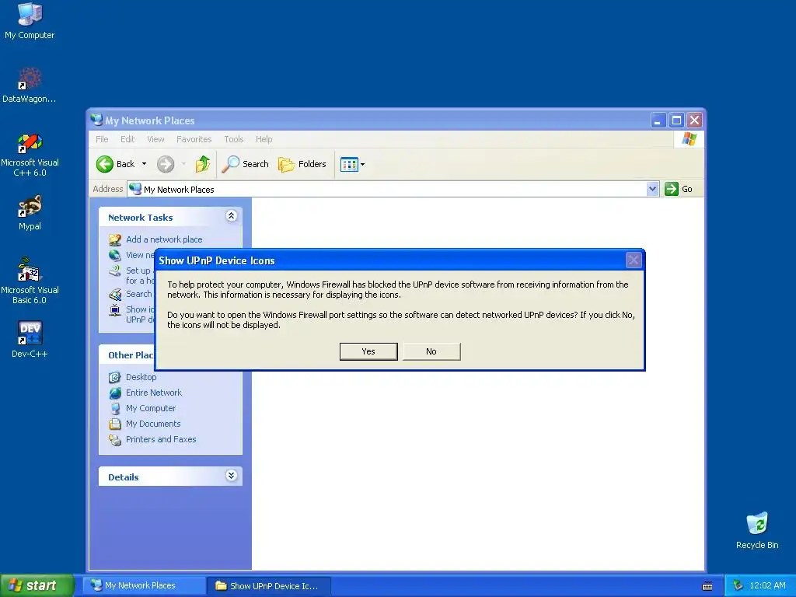Click Add a network place icon
796x597 pixels.
click(x=115, y=239)
